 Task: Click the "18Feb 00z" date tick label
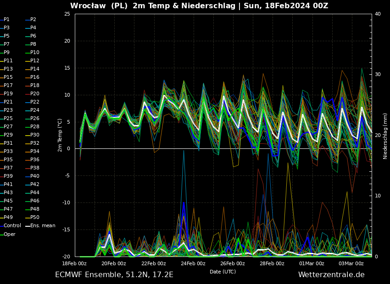[74, 264]
